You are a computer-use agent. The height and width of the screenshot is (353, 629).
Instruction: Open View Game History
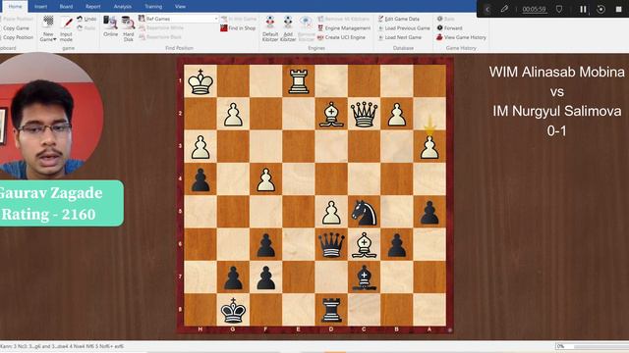(x=461, y=37)
